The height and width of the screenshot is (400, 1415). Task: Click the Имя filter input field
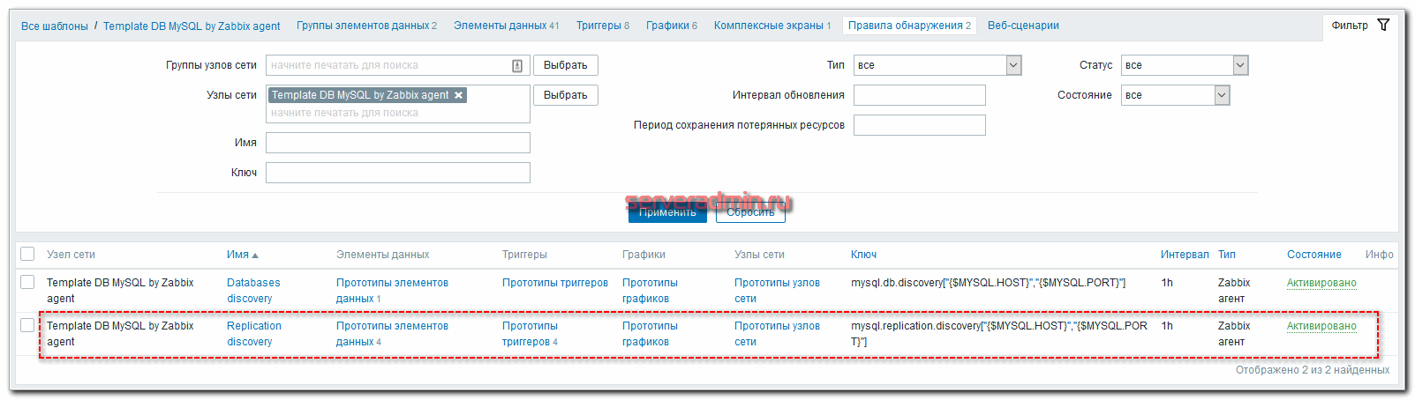397,143
